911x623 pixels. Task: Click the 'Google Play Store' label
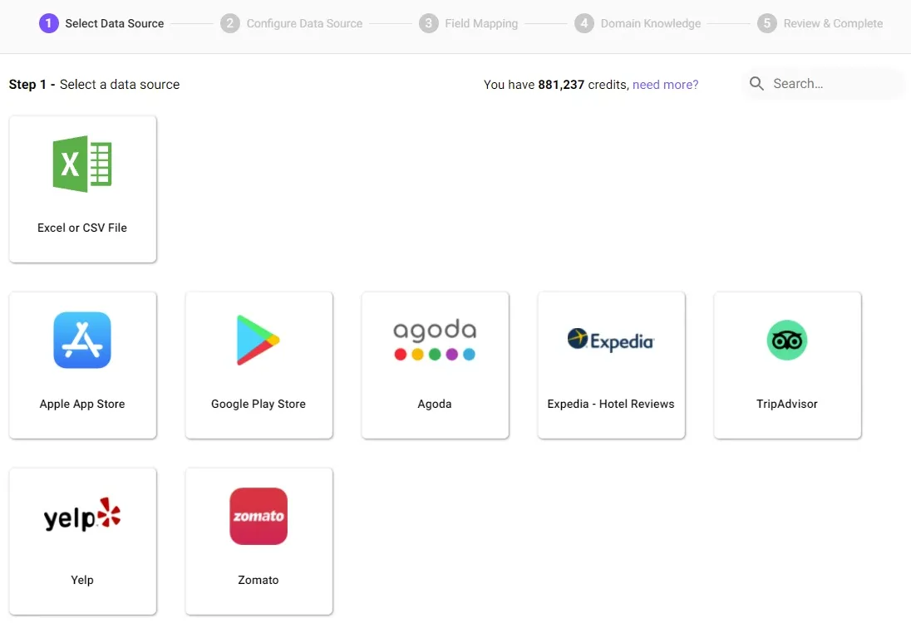click(x=258, y=404)
